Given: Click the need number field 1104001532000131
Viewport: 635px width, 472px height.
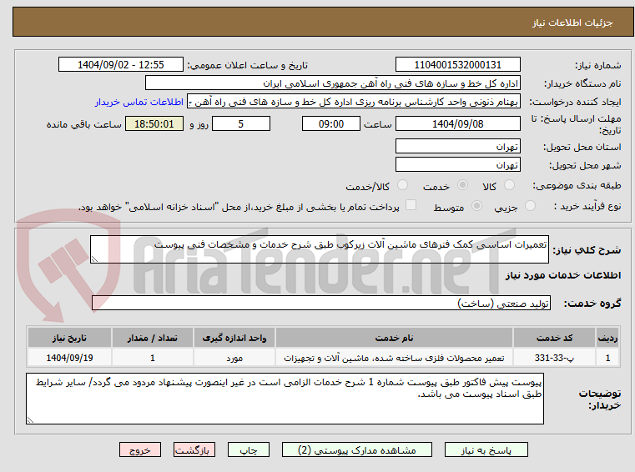Looking at the screenshot, I should (457, 64).
